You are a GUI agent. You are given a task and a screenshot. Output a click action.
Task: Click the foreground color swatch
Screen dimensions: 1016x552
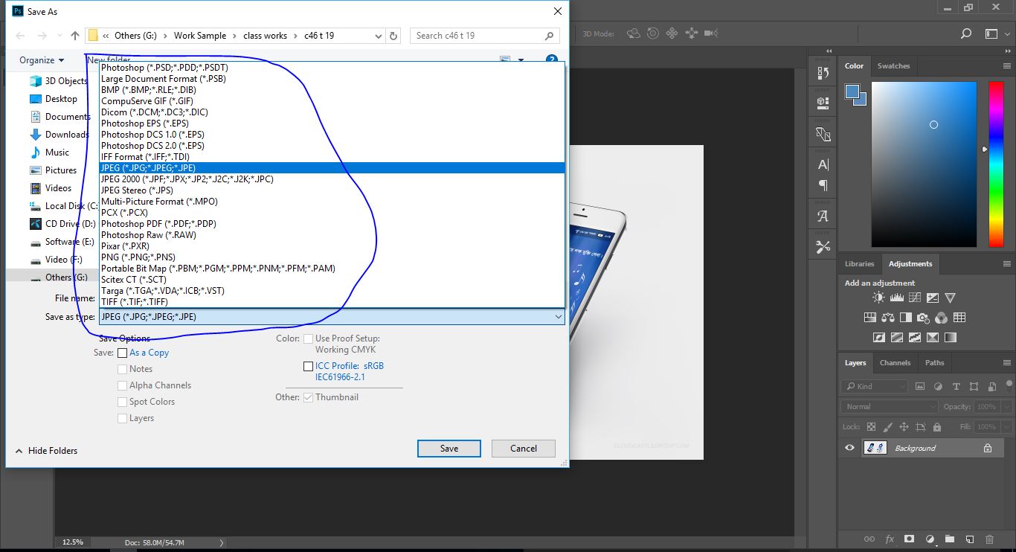click(852, 92)
